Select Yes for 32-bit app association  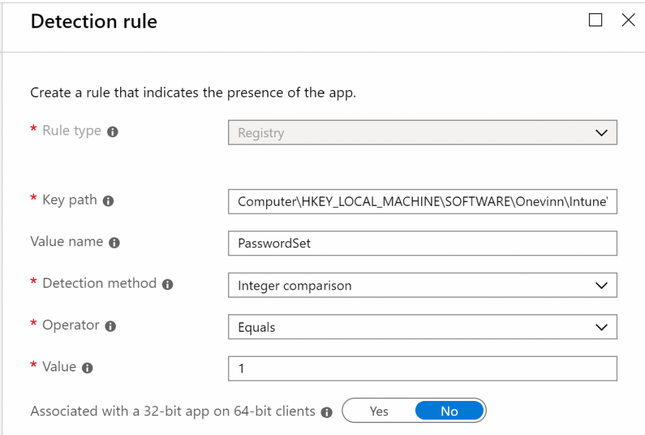point(379,410)
